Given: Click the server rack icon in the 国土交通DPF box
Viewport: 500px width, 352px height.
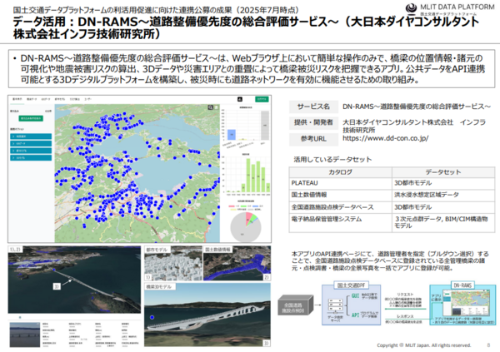Looking at the screenshot, I should [x=336, y=305].
